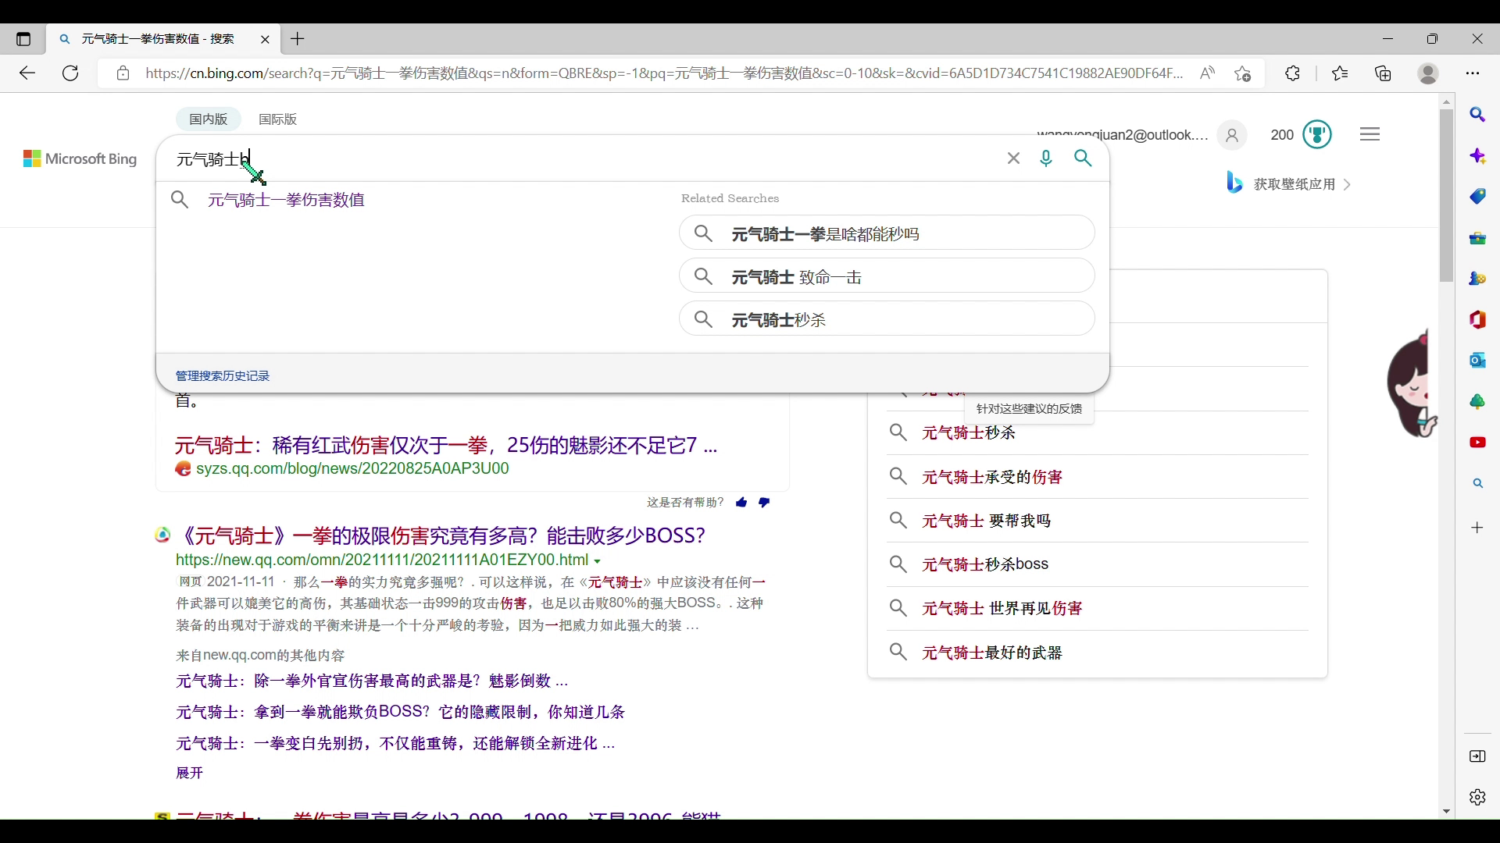Image resolution: width=1500 pixels, height=843 pixels.
Task: Open the tab actions menu icon
Action: 23,39
